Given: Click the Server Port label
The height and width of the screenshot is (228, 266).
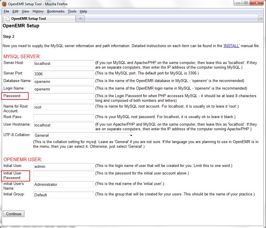Looking at the screenshot, I should 13,73.
